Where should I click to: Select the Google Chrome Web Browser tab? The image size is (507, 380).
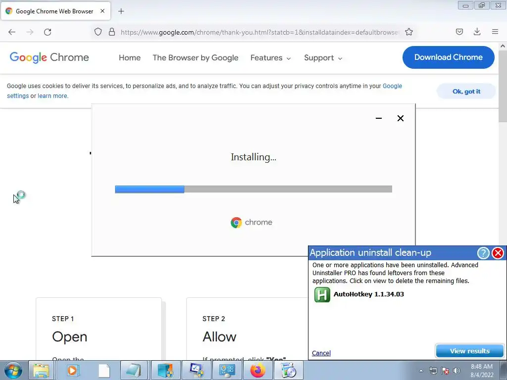(55, 11)
